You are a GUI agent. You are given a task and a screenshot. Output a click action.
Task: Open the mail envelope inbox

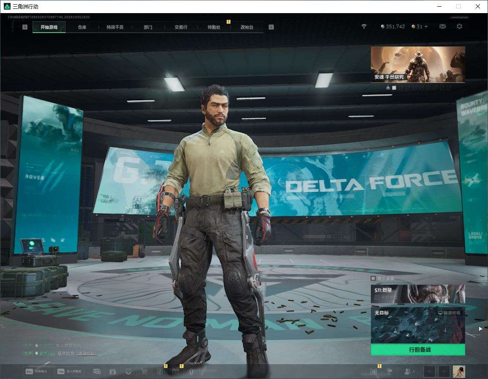pos(442,27)
